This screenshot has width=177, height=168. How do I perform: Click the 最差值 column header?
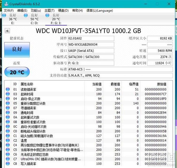112,84
